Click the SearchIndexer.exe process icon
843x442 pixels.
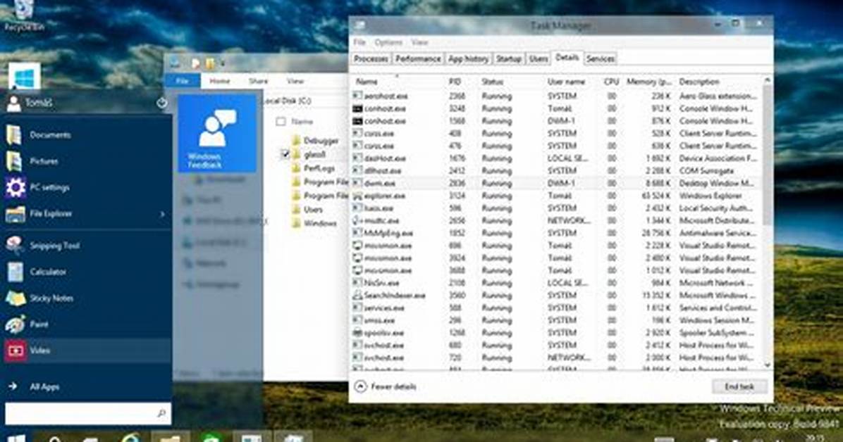pos(357,296)
